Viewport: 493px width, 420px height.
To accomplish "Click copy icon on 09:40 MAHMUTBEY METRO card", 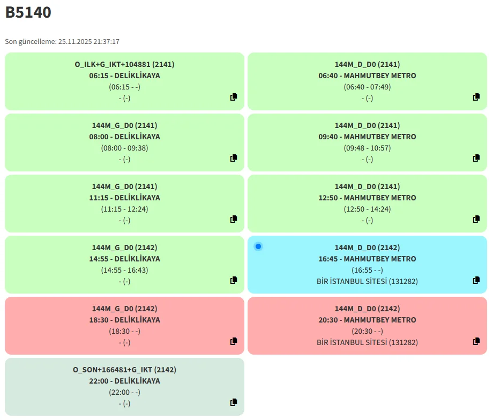I will point(476,158).
